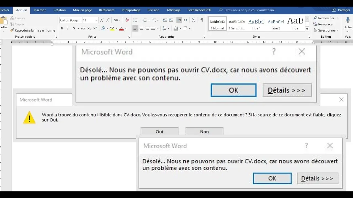The image size is (353, 198).
Task: Decrease font size with shrink-font icon
Action: [108, 20]
